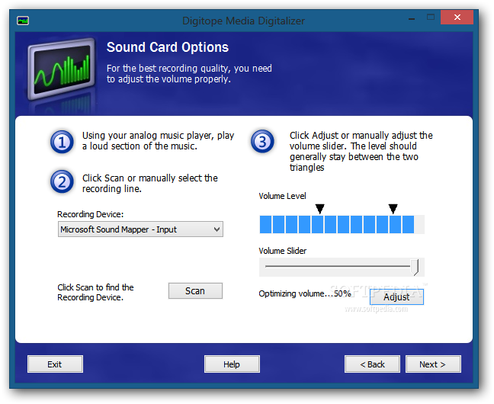This screenshot has width=494, height=404.
Task: Click the 'Volume Level' label
Action: pos(282,196)
